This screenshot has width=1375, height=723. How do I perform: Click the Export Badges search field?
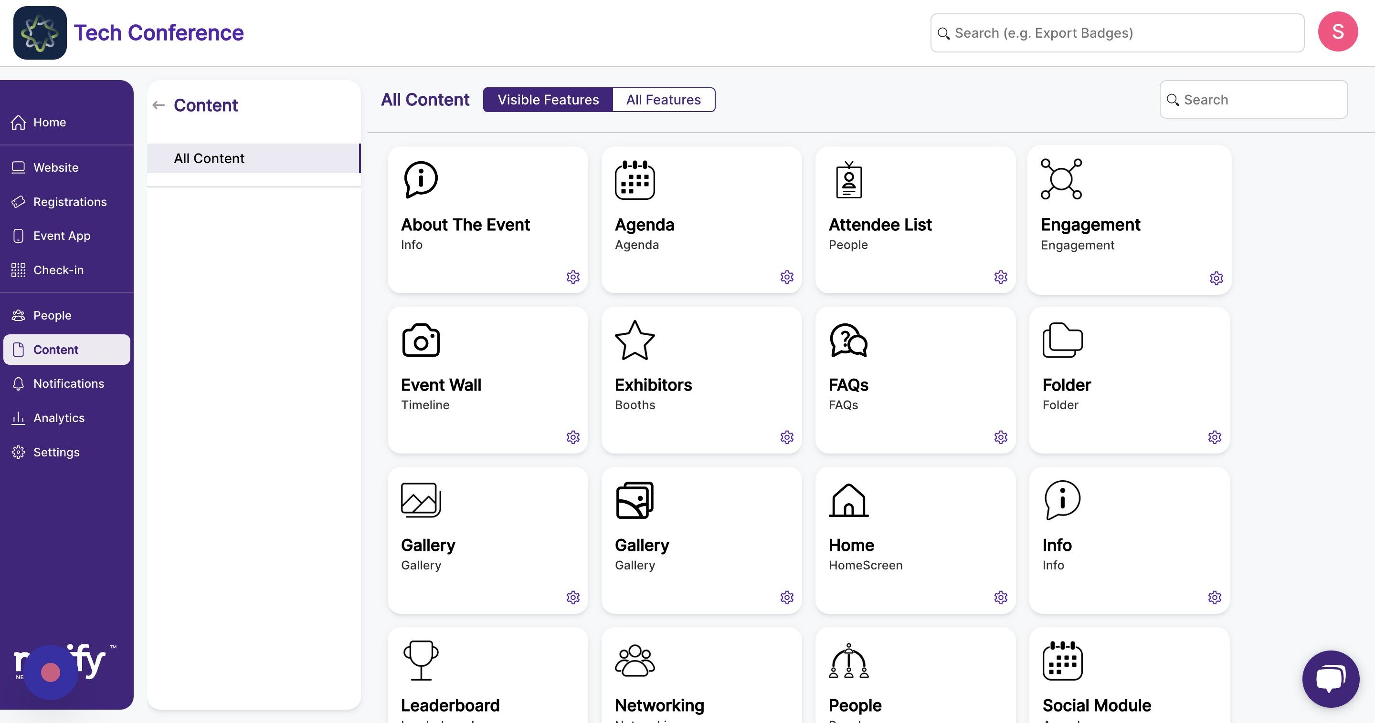coord(1117,33)
